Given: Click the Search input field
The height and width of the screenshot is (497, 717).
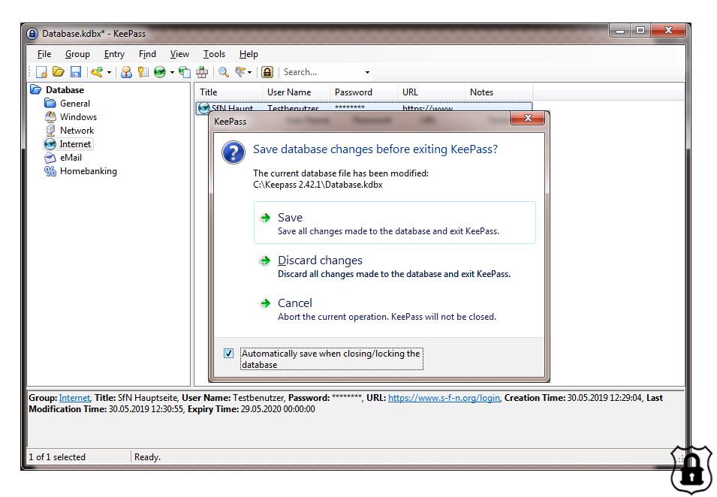Looking at the screenshot, I should (322, 72).
